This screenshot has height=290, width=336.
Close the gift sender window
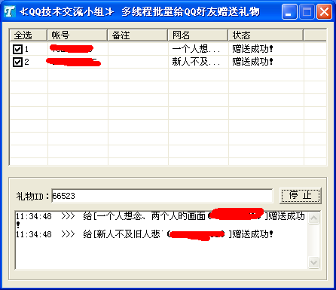(x=324, y=11)
